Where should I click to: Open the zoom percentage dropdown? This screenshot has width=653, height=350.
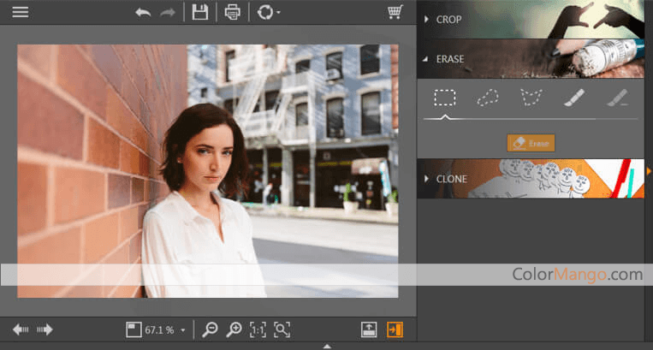tap(182, 330)
